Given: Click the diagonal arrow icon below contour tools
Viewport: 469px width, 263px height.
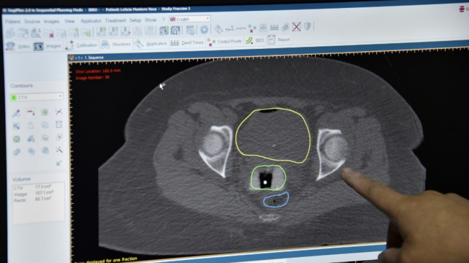Looking at the screenshot, I should click(59, 162).
